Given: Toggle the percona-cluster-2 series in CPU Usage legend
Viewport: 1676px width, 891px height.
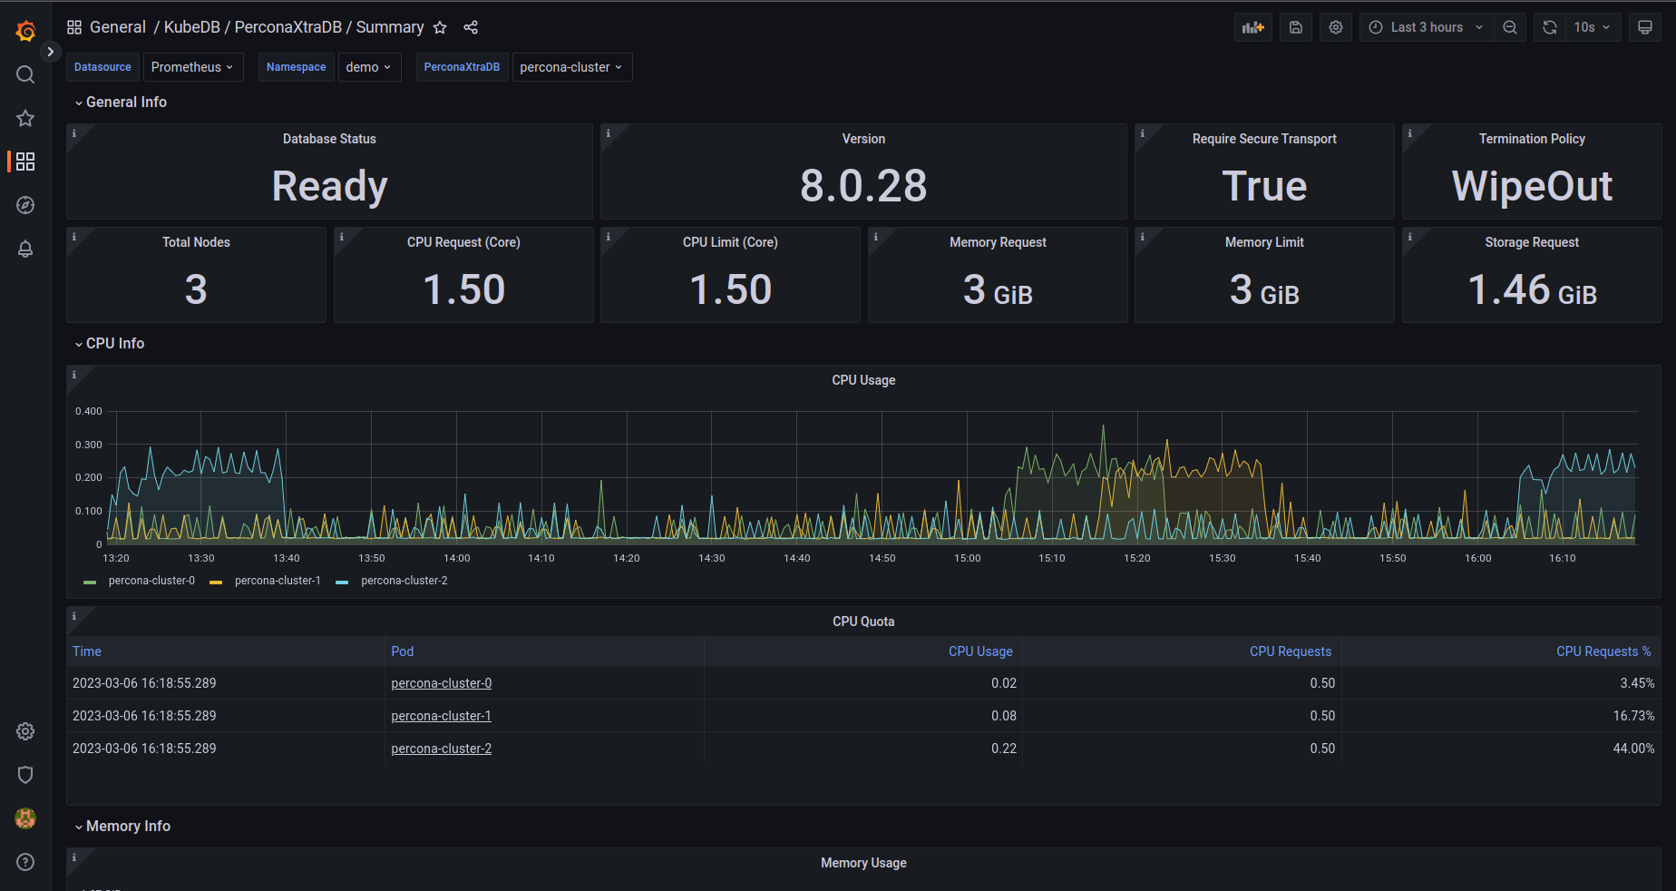Looking at the screenshot, I should 404,581.
